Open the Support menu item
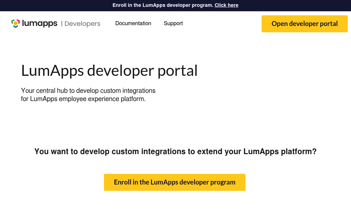Screen dimensions: 351x219 coord(173,24)
